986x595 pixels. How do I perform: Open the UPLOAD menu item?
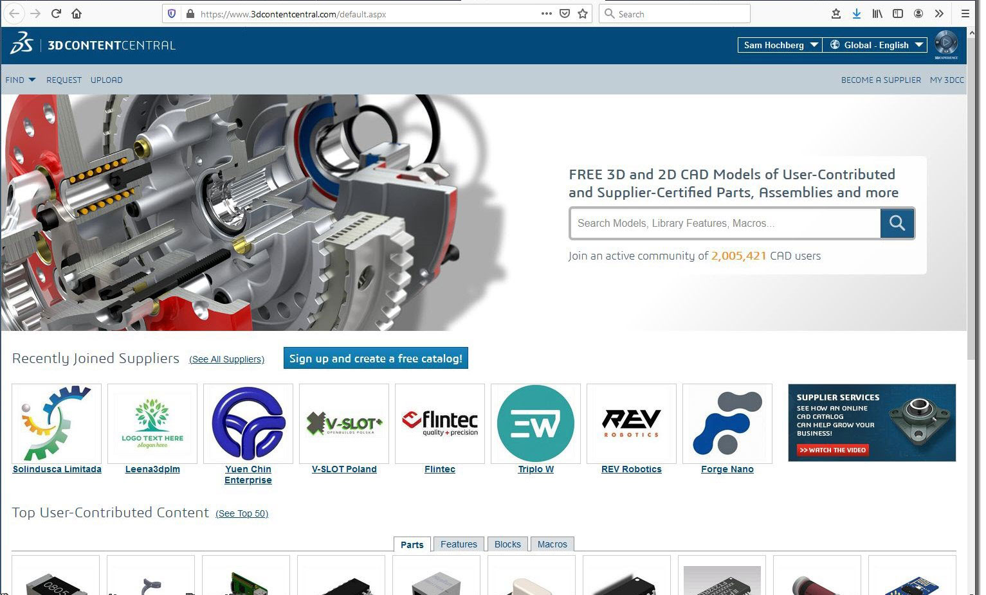pos(106,80)
